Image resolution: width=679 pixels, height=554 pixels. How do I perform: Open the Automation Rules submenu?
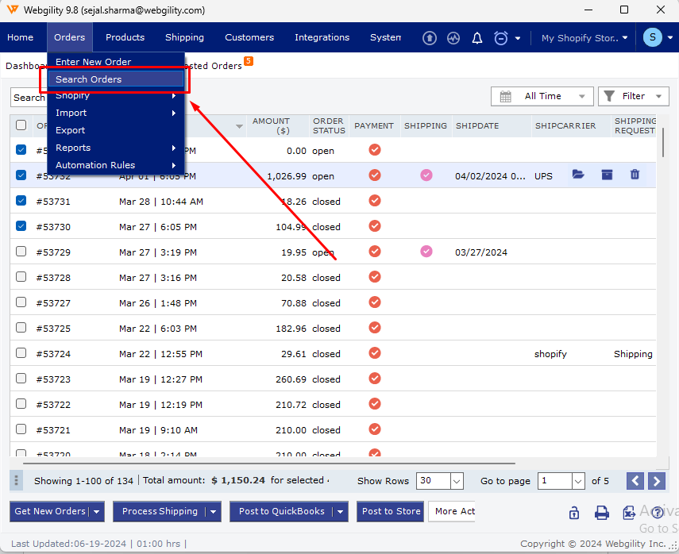(x=116, y=165)
